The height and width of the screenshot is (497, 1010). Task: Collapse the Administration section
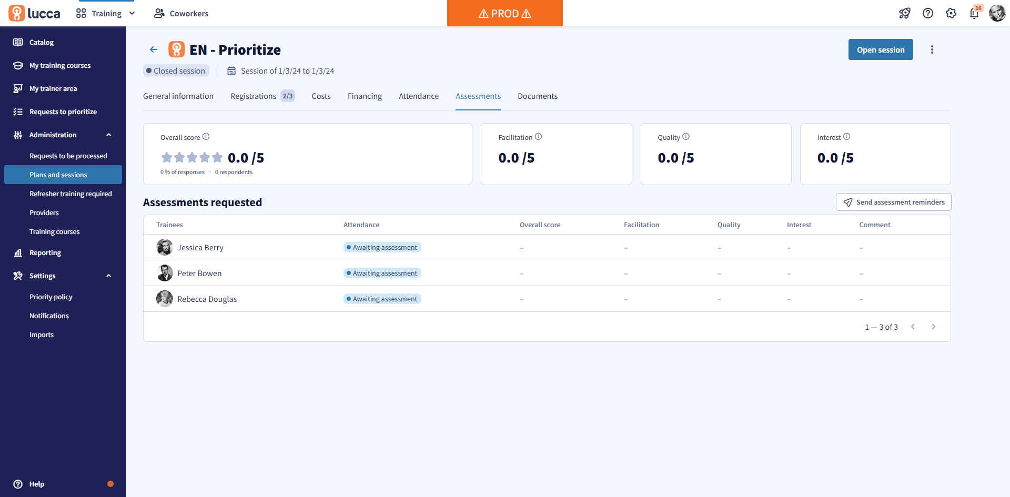click(63, 135)
